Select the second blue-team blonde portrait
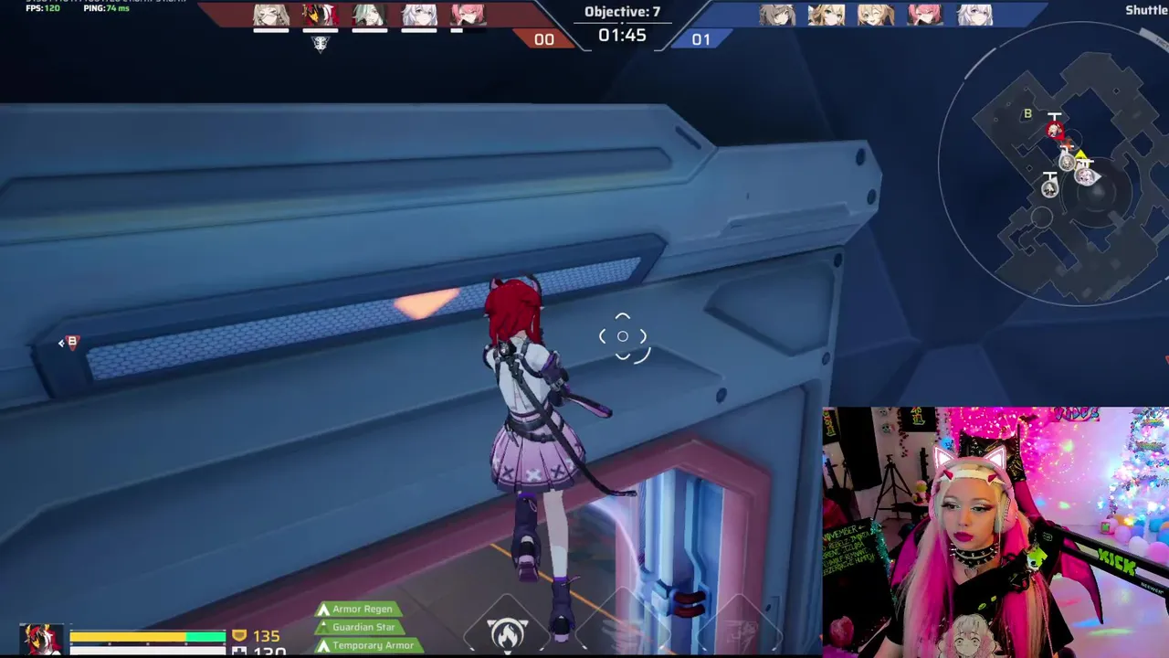1169x658 pixels. (x=827, y=15)
